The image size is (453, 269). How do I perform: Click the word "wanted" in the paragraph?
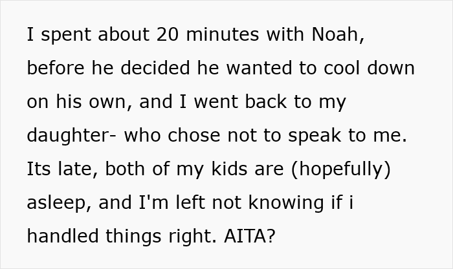click(259, 68)
